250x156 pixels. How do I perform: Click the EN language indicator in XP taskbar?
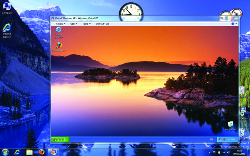(x=211, y=139)
